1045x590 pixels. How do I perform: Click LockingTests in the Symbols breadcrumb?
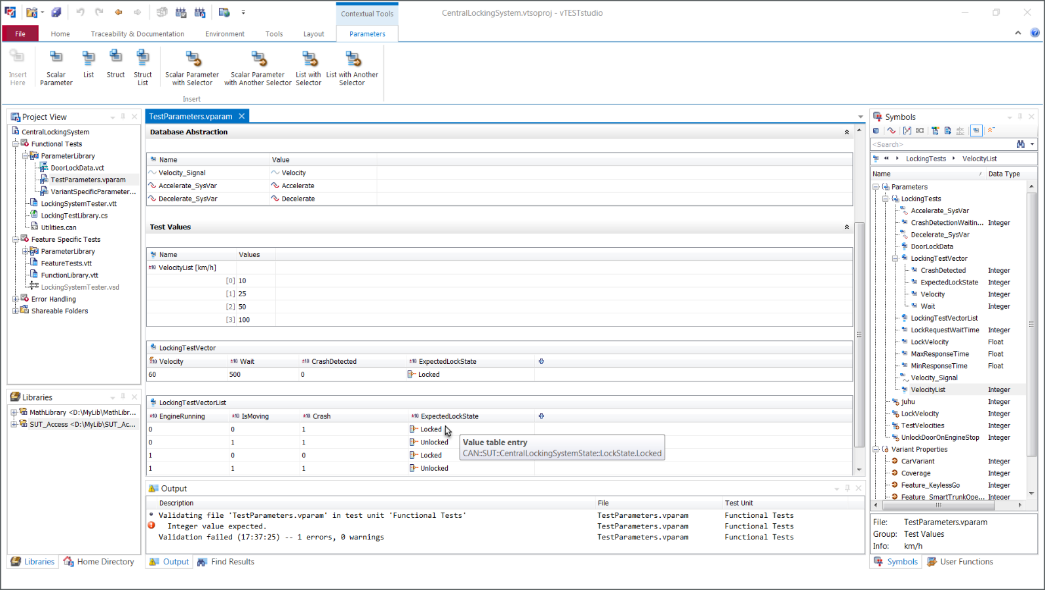point(926,159)
